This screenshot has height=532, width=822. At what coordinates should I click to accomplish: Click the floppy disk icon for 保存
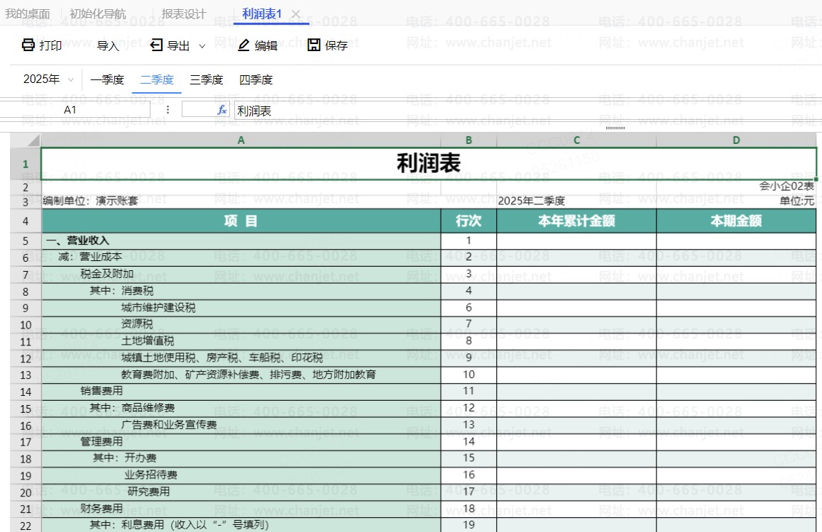[x=314, y=45]
